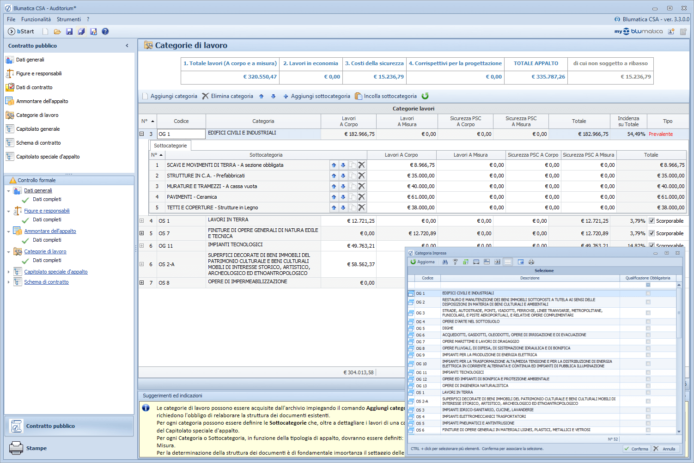
Task: Click the binoculars search icon in Categoria Impresa
Action: tap(445, 262)
